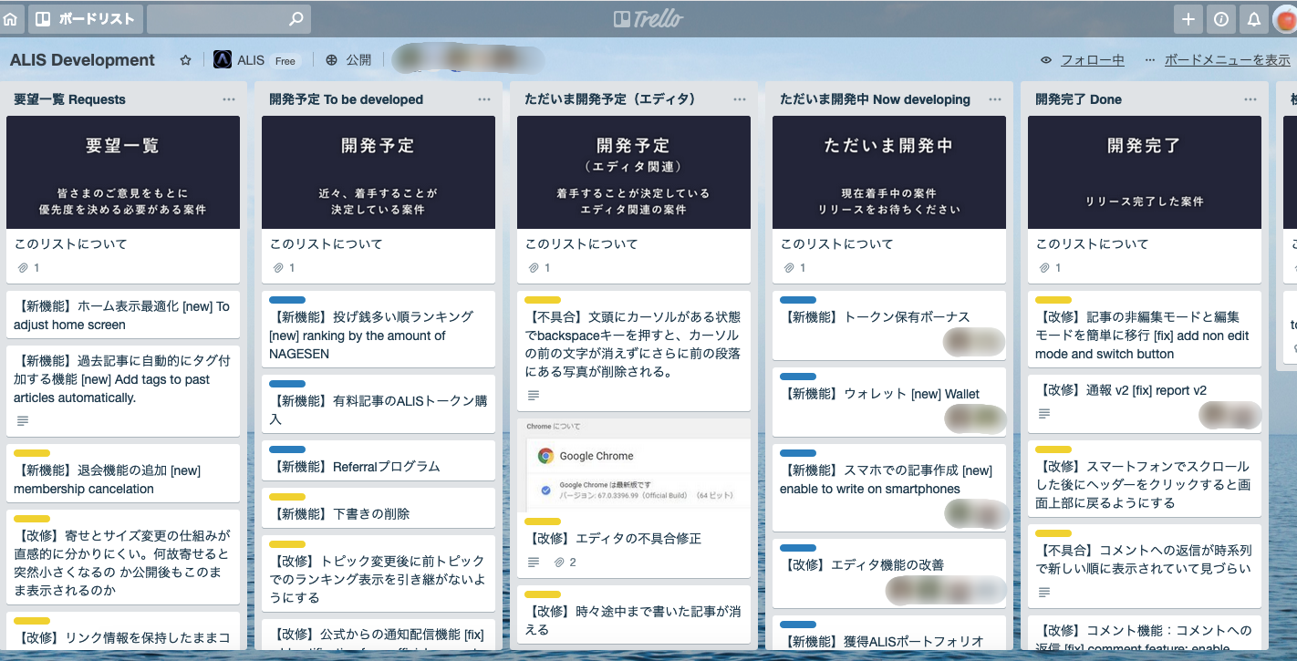Star the ALIS Development board
Viewport: 1297px width, 661px height.
[186, 60]
